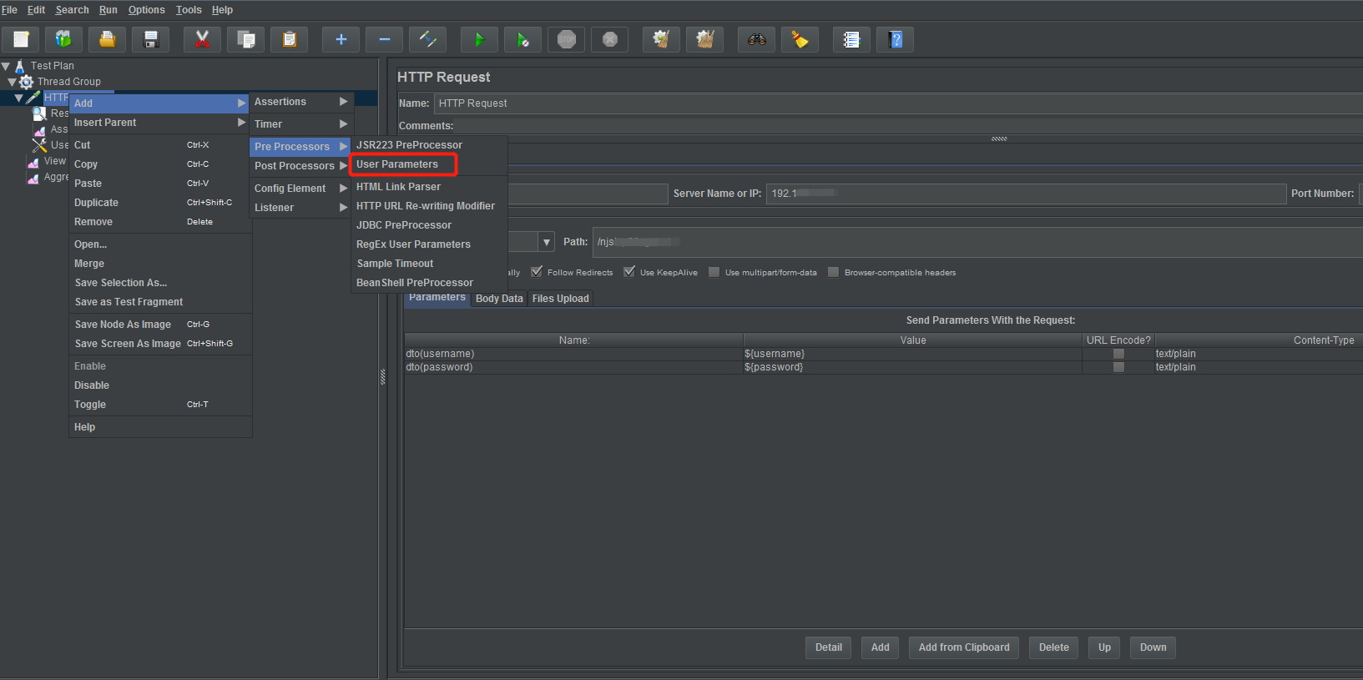Click the Path input field
The height and width of the screenshot is (680, 1363).
[977, 242]
